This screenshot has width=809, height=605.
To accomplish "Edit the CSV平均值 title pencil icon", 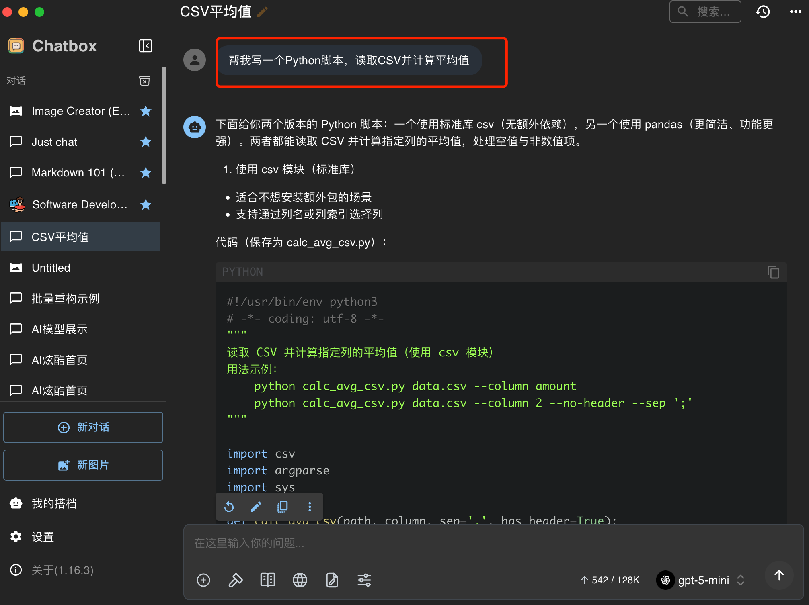I will coord(262,12).
